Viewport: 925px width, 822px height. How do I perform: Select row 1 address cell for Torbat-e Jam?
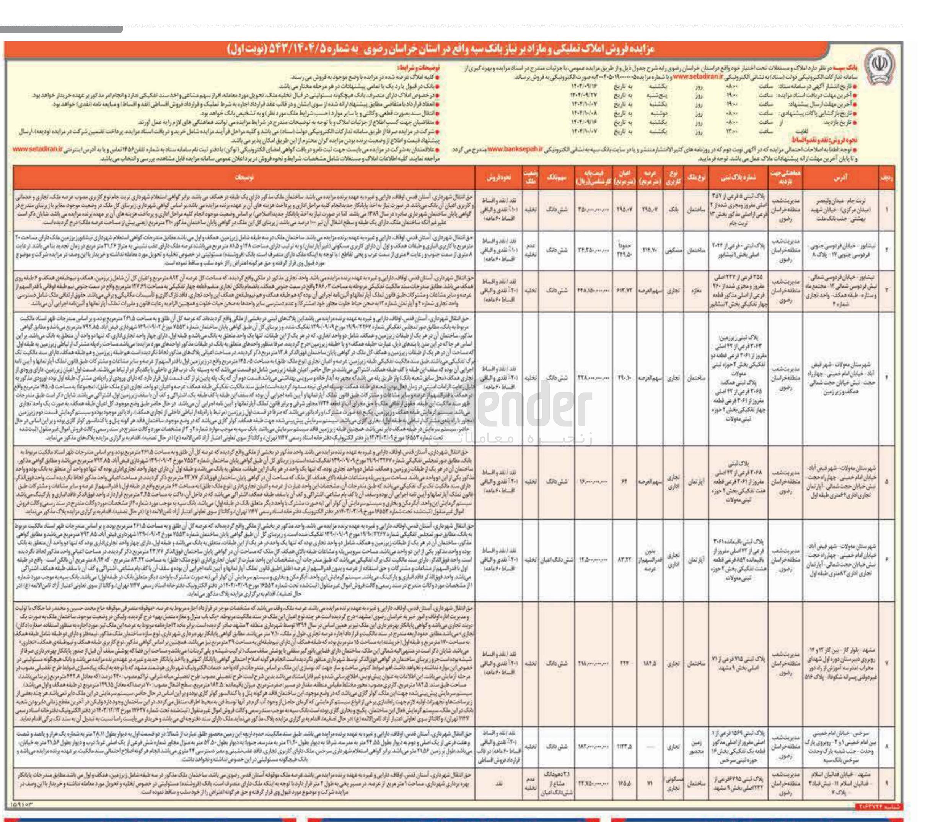840,210
